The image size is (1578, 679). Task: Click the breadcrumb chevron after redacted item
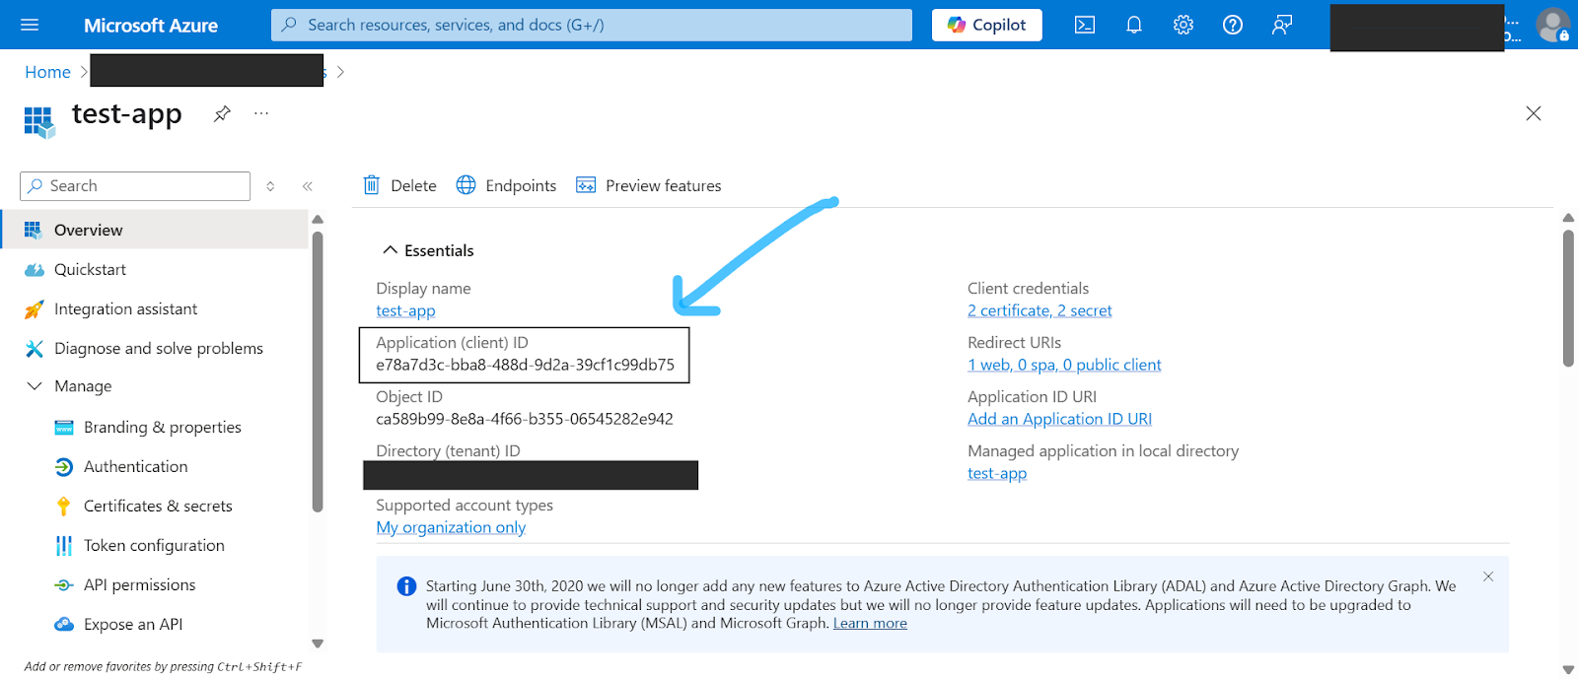coord(340,72)
